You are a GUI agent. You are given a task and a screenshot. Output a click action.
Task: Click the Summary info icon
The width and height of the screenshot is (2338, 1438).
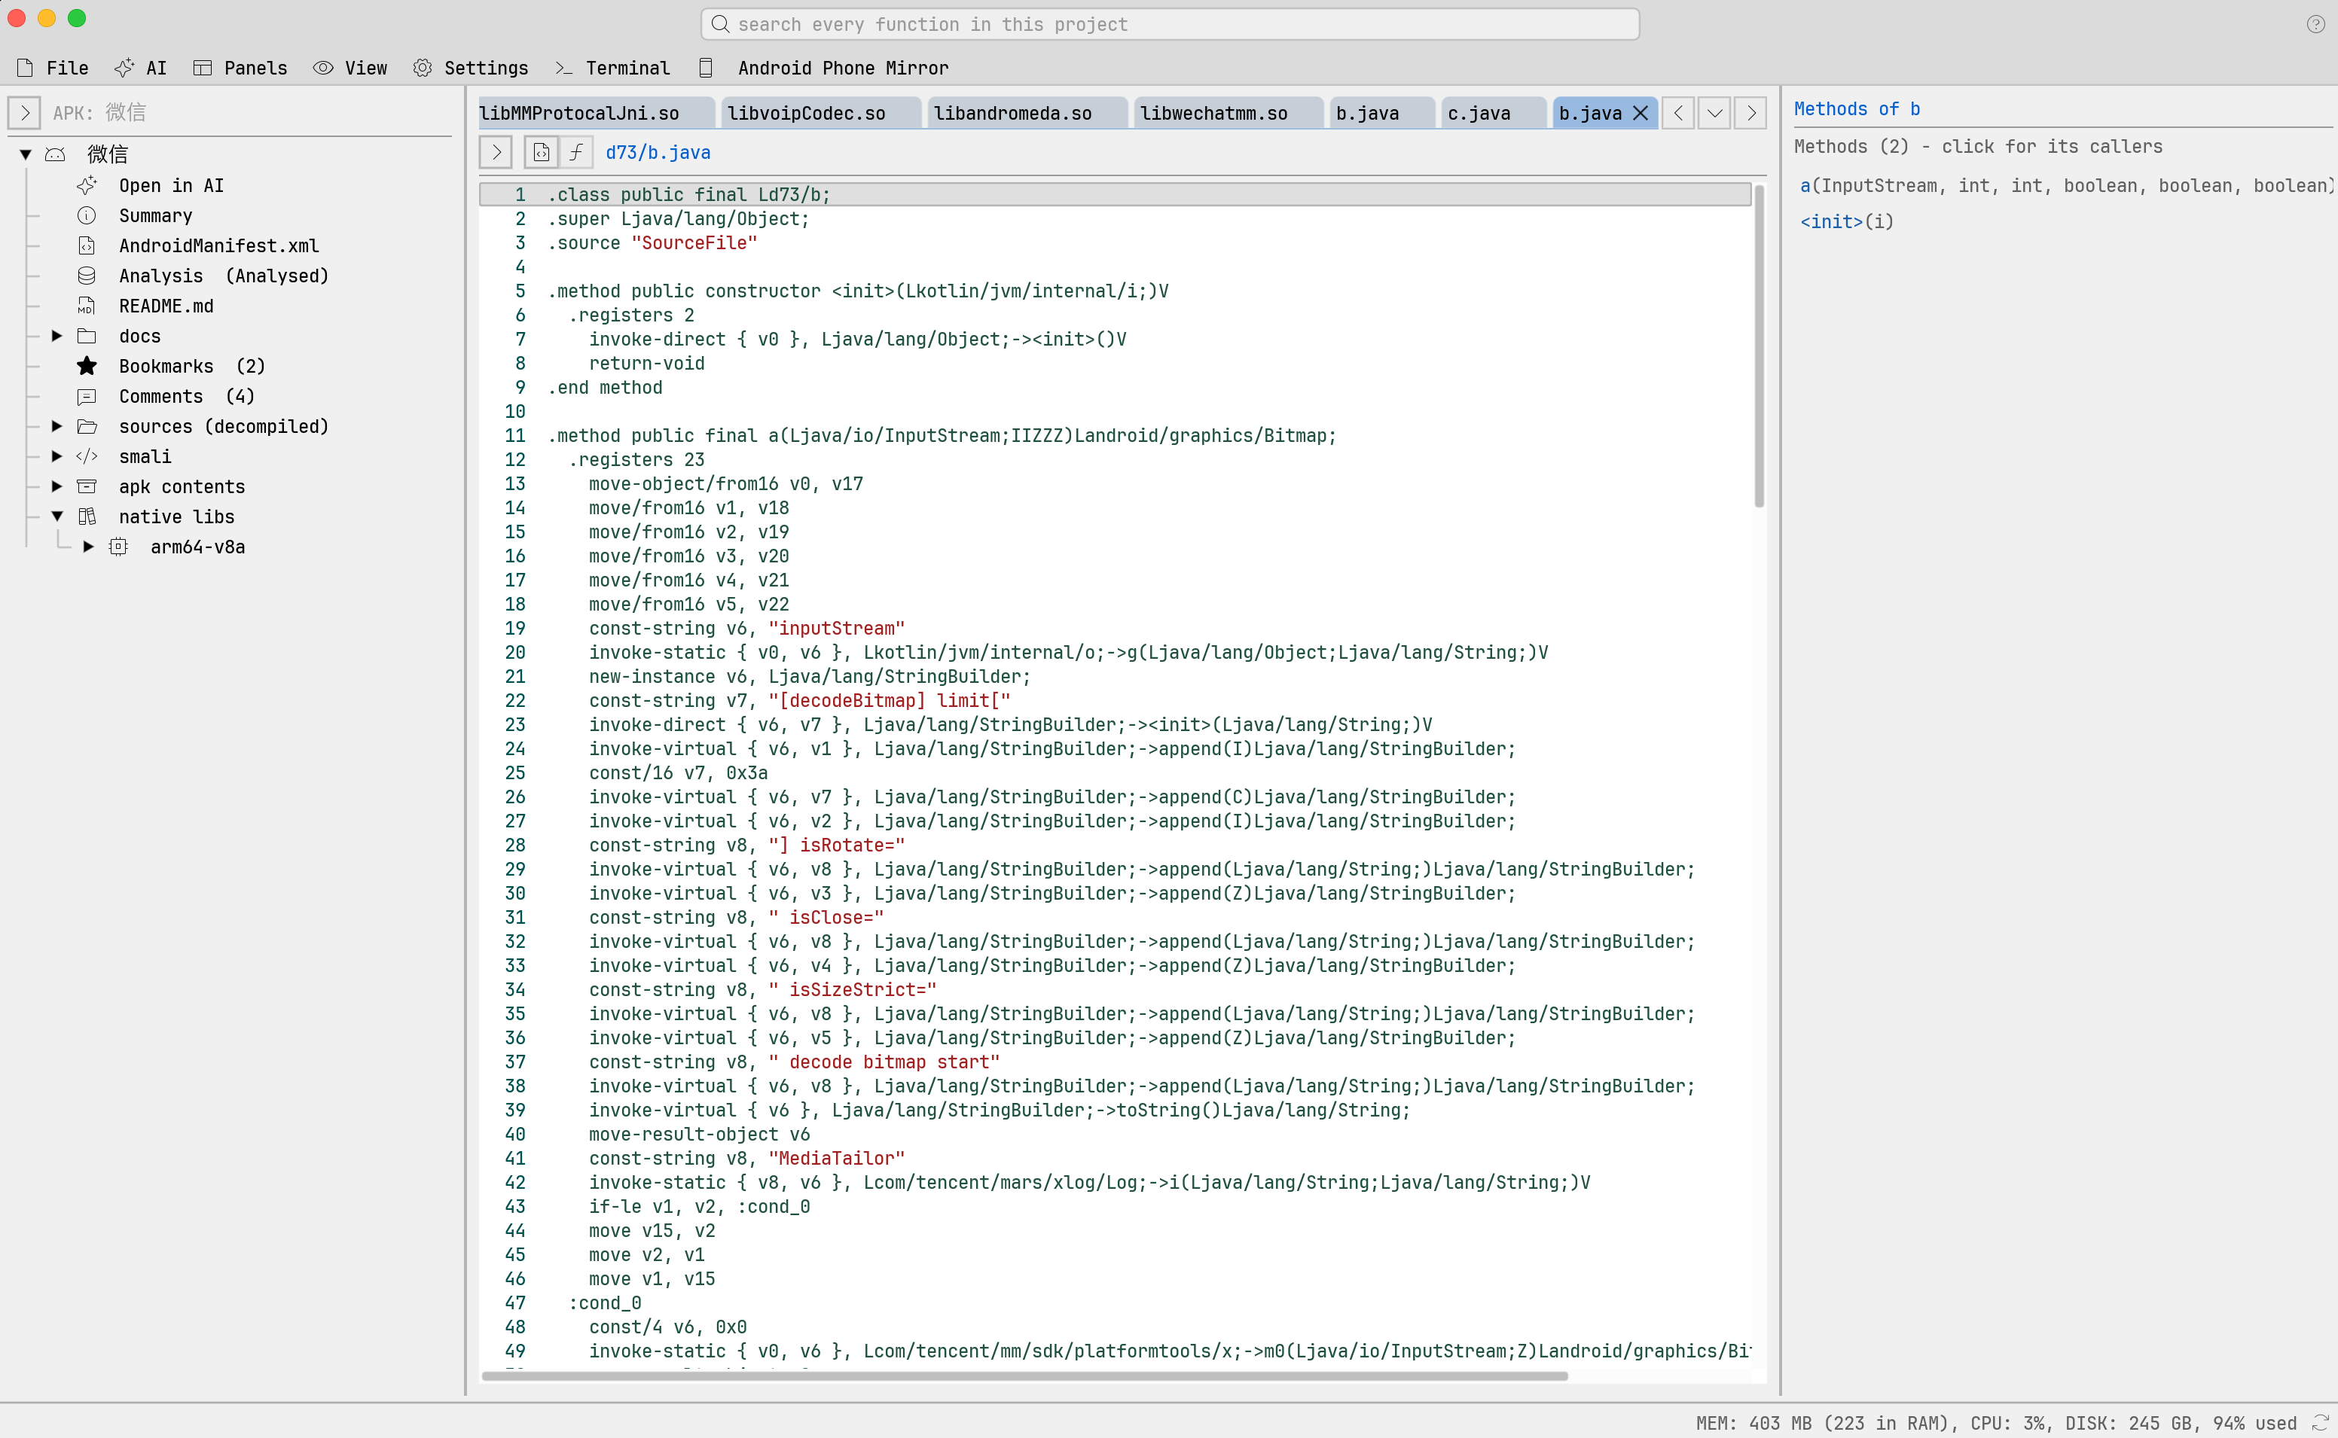point(87,216)
